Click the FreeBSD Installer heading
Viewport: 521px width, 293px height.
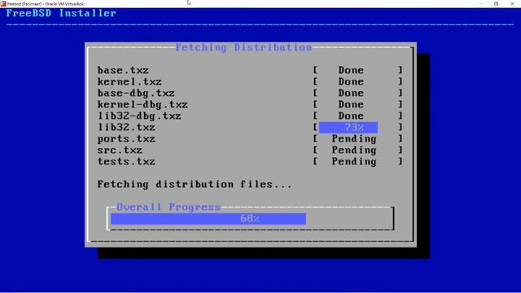61,13
